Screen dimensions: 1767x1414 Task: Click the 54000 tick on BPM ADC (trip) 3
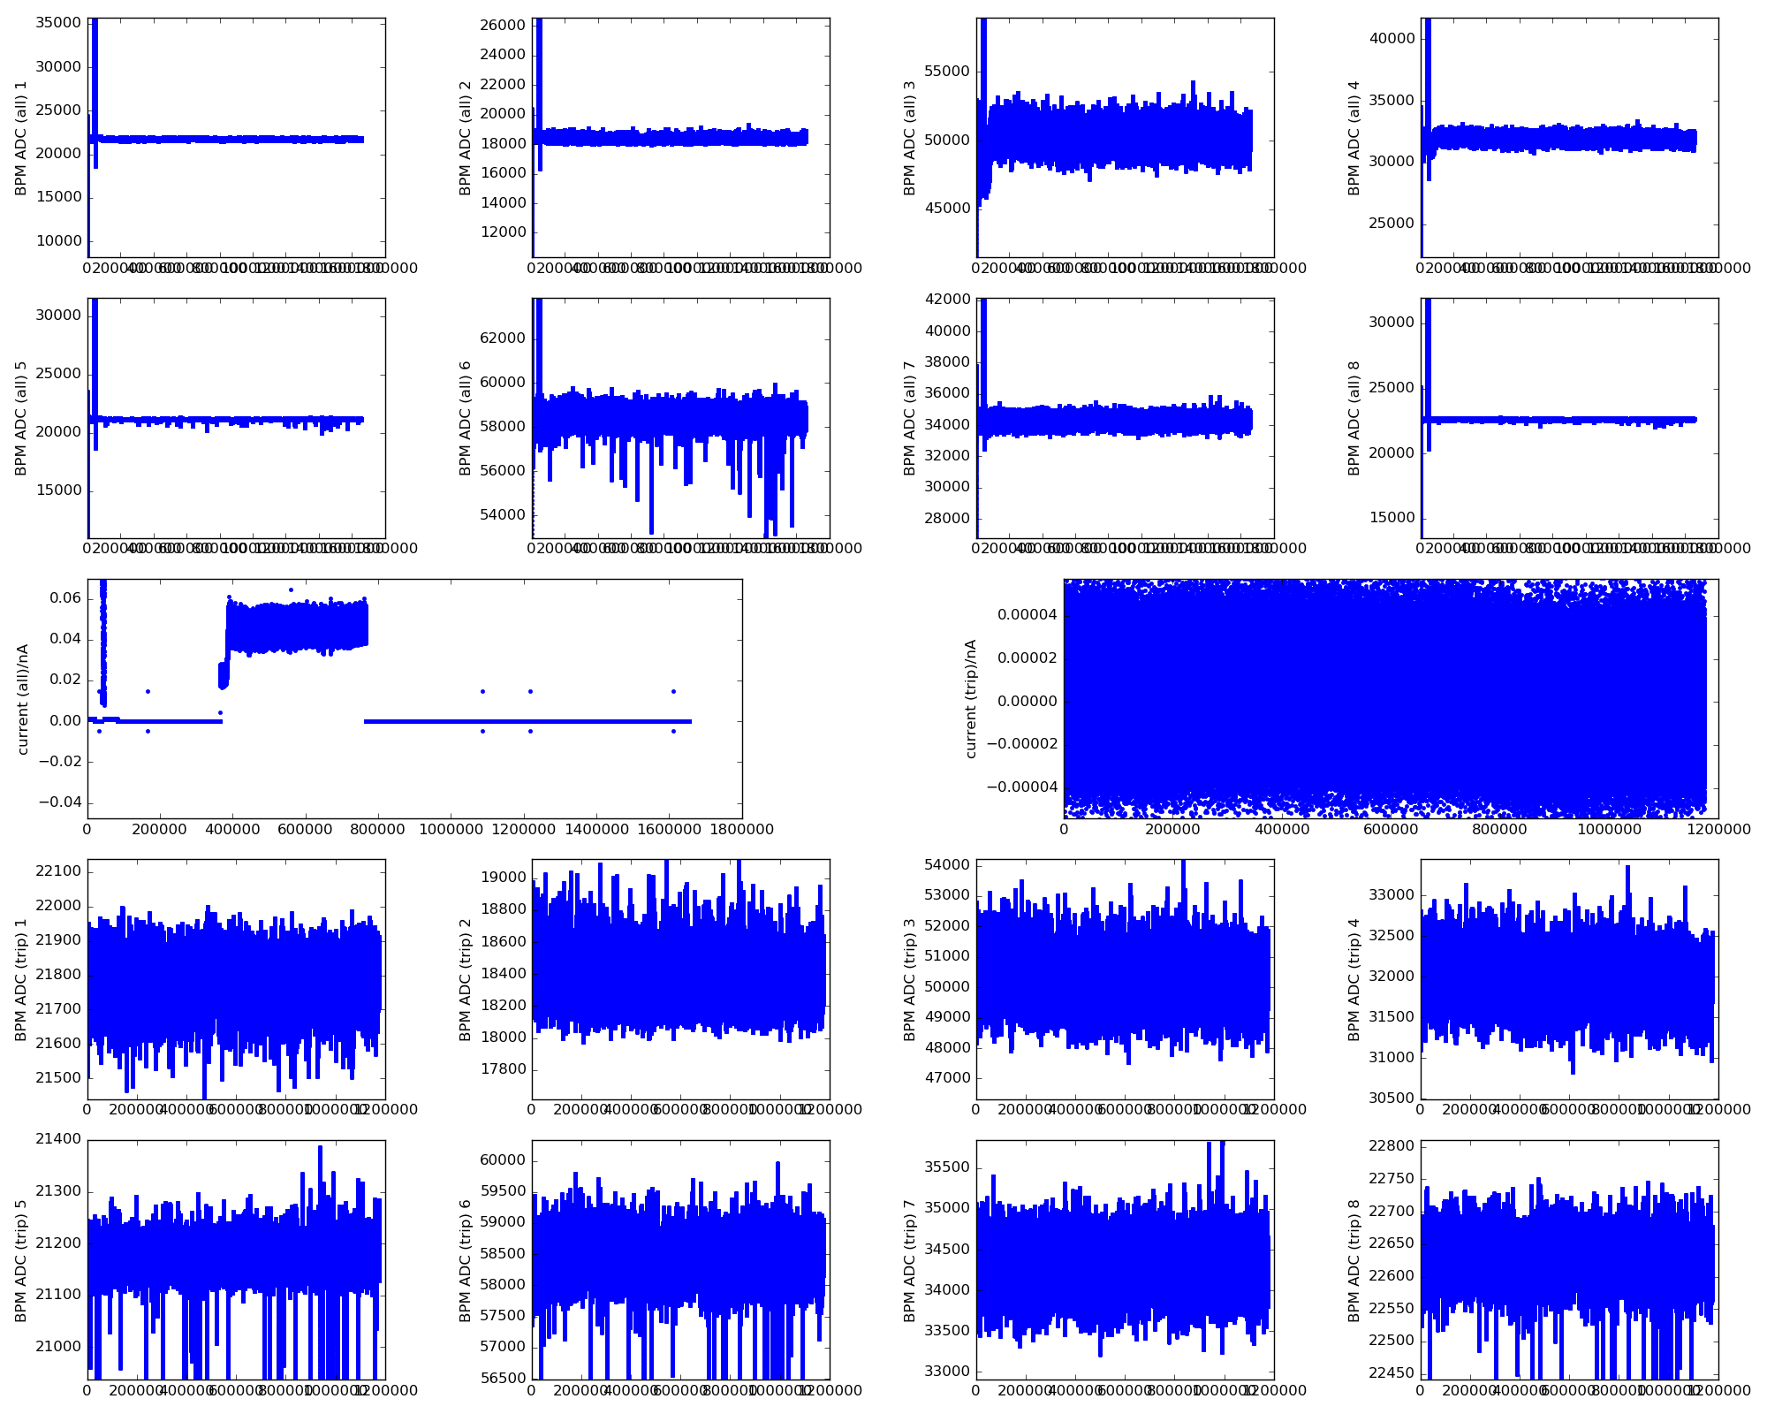coord(947,865)
